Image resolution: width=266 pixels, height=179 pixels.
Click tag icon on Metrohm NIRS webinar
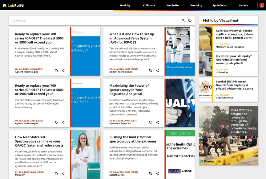coord(56,173)
